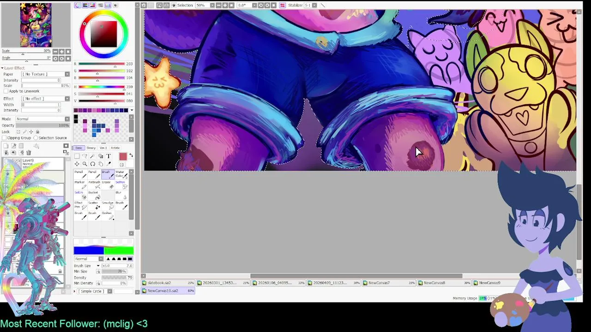Open the rotation angle 0.0° dropdown
The width and height of the screenshot is (591, 332).
(x=254, y=5)
